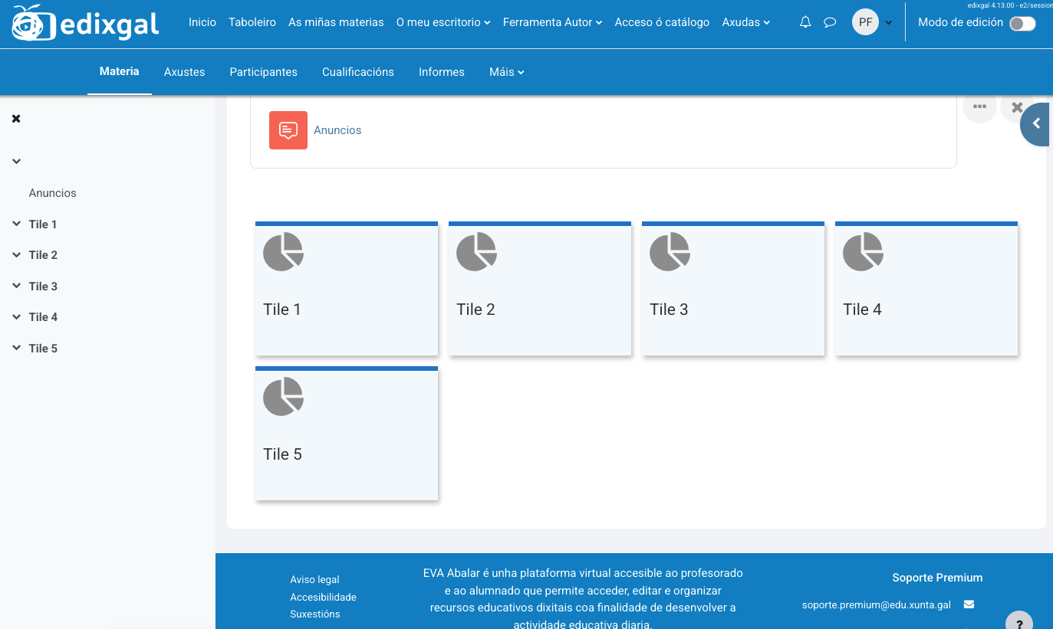Open the three-dots options button

coord(979,107)
